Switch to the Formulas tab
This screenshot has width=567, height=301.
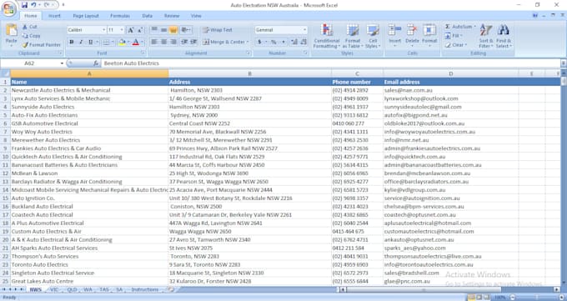(x=120, y=16)
